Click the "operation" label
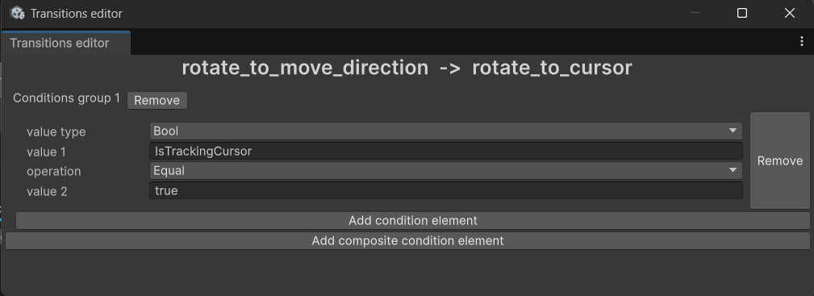 pos(54,171)
